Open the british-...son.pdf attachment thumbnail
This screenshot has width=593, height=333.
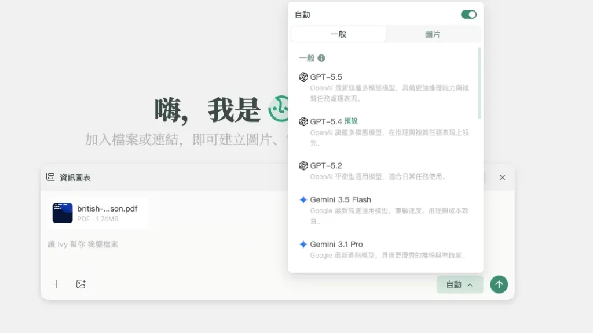[x=63, y=213]
